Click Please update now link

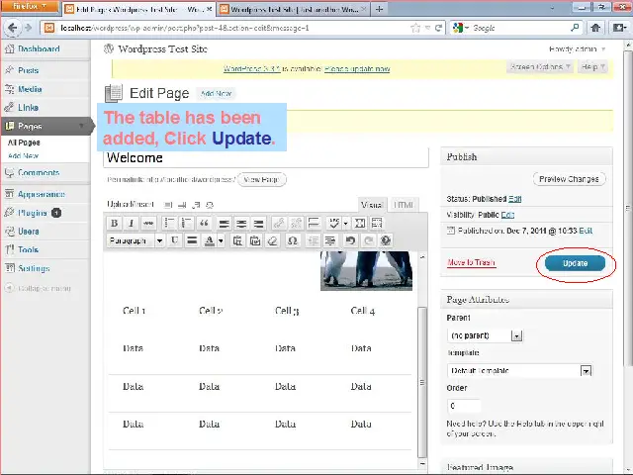[x=357, y=68]
